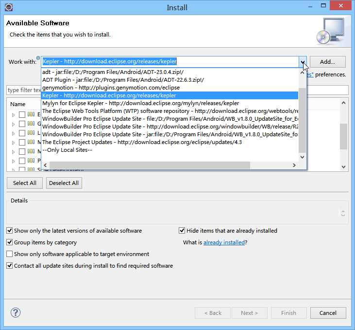Check the first category row checkbox

[x=22, y=114]
